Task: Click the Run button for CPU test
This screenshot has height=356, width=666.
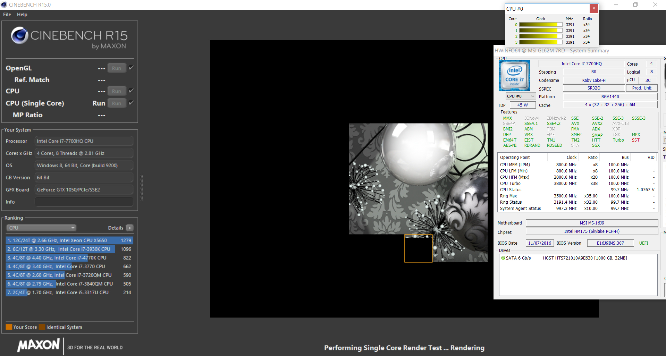Action: [x=117, y=91]
